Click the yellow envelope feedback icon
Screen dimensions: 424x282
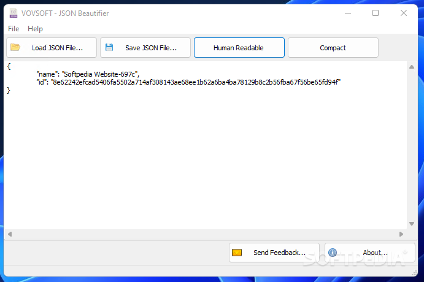(237, 253)
